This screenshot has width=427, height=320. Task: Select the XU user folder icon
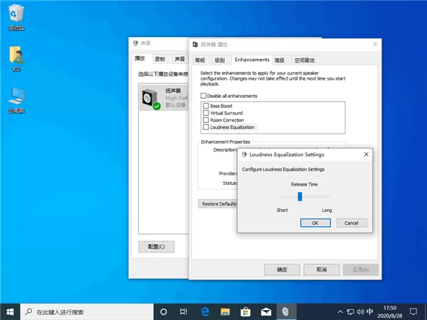[x=16, y=58]
